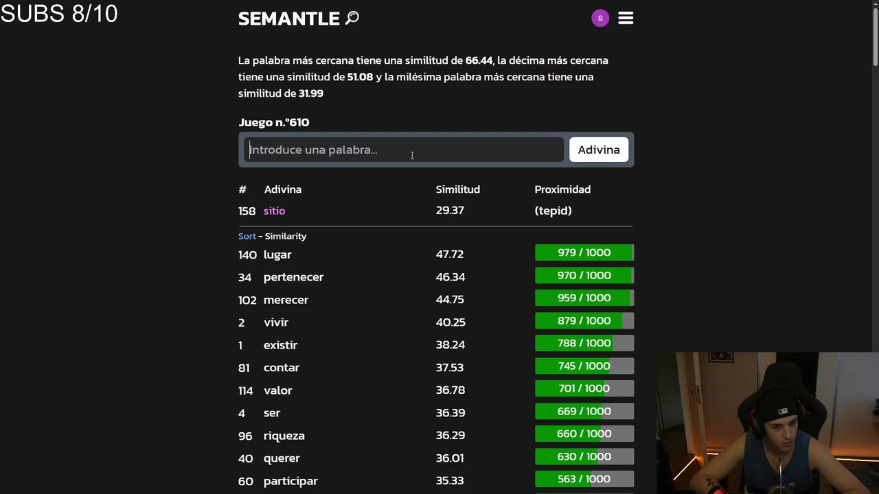This screenshot has height=494, width=879.
Task: Click the guessed word 'sitio'
Action: tap(274, 211)
